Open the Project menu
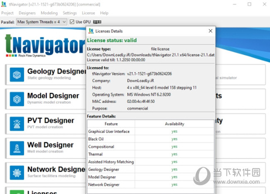This screenshot has height=194, width=270. (x=7, y=13)
